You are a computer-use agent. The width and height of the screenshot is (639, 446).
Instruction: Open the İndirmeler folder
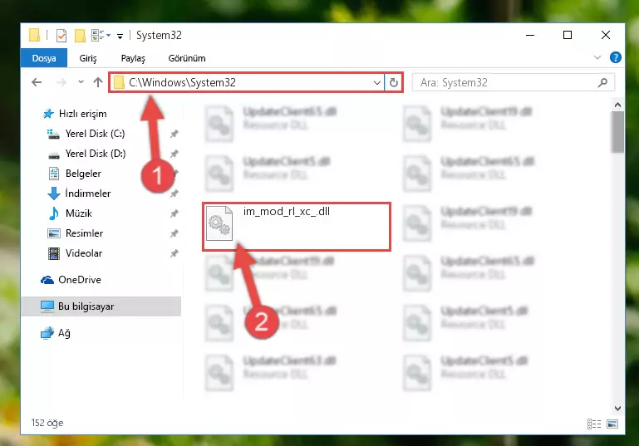(87, 194)
